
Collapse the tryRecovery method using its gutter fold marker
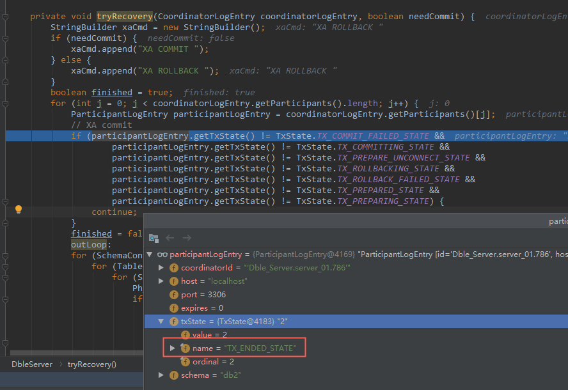point(5,16)
